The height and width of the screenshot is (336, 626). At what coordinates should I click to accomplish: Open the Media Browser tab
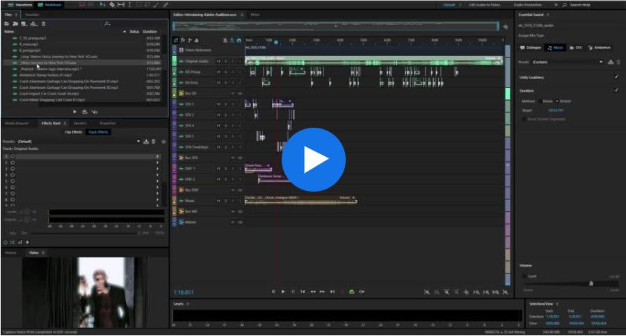pos(17,123)
